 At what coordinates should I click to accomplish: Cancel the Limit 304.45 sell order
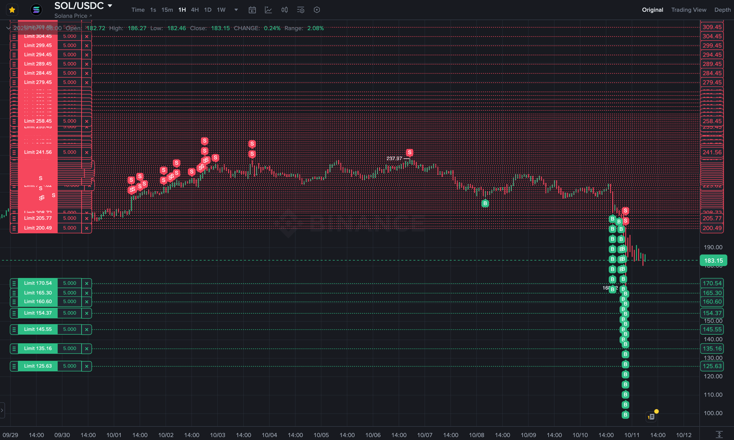[87, 37]
